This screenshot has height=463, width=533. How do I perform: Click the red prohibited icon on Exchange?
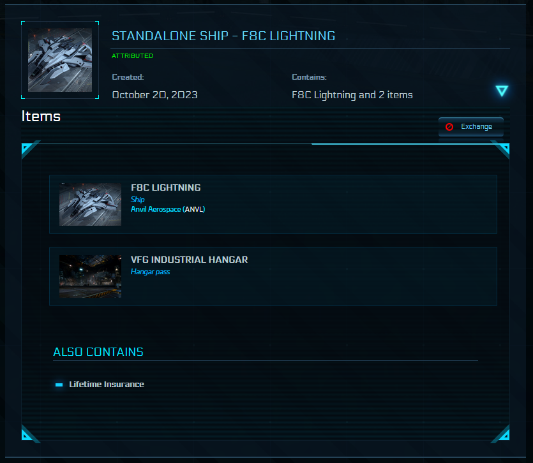449,127
